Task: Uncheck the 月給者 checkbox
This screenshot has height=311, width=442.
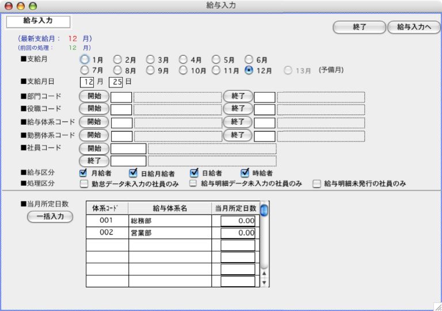Action: pyautogui.click(x=83, y=172)
